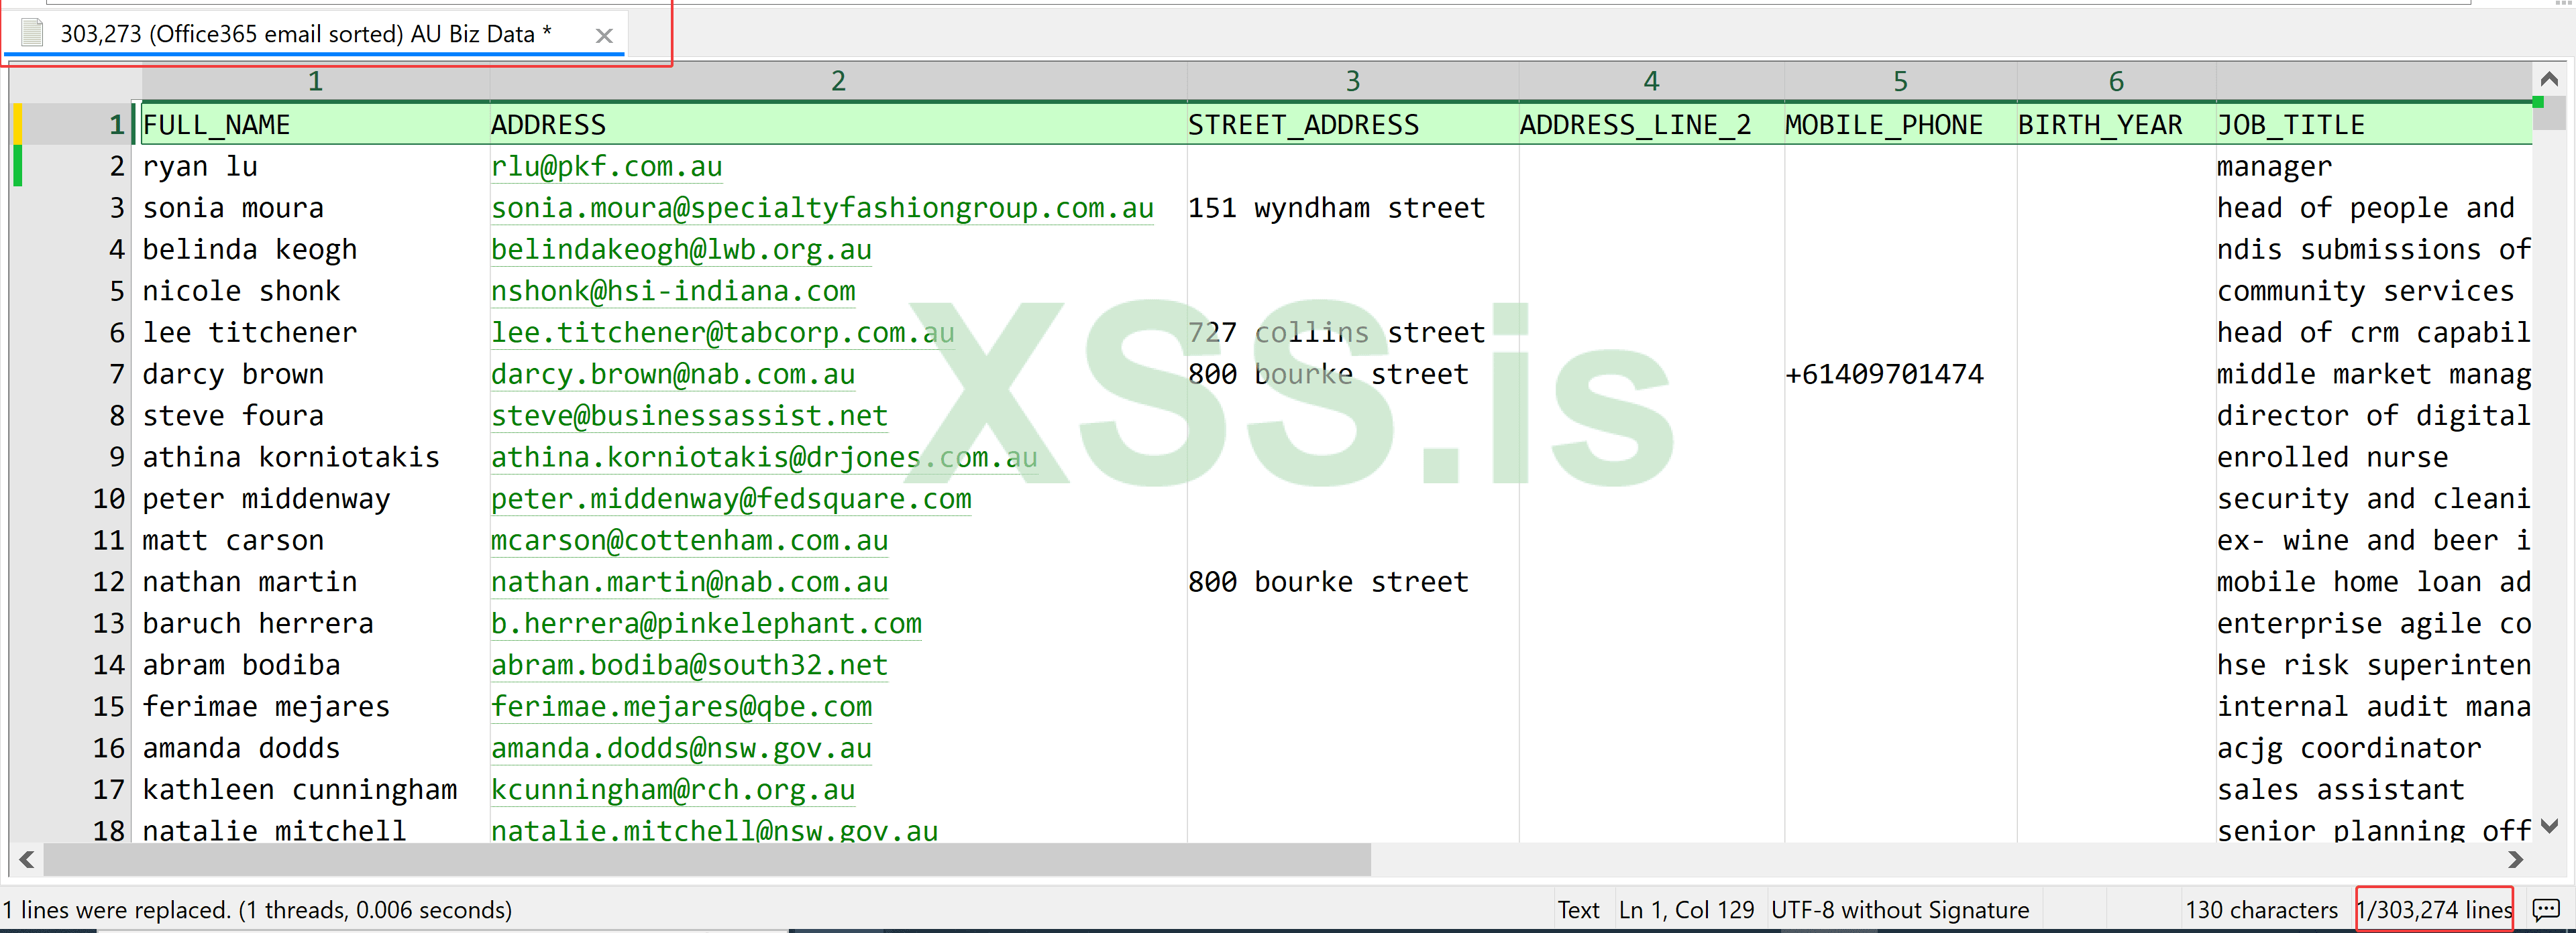Click the horizontal scrollbar thumb

[x=706, y=859]
